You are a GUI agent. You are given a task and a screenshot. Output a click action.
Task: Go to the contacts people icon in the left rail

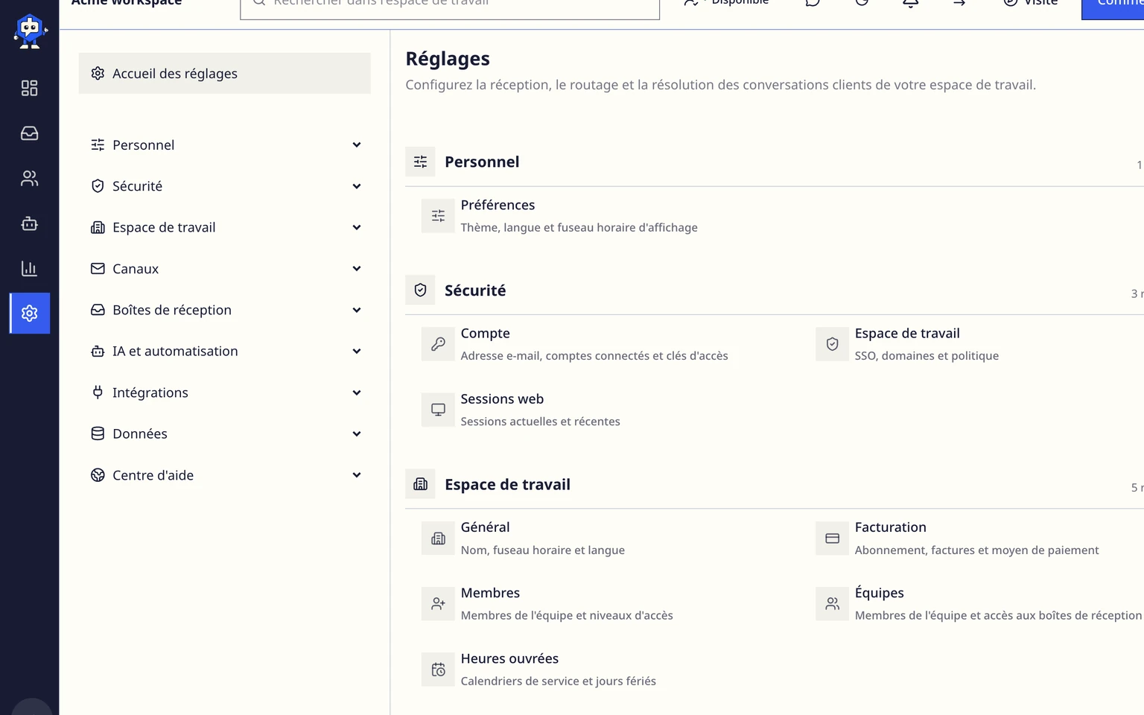[x=29, y=179]
